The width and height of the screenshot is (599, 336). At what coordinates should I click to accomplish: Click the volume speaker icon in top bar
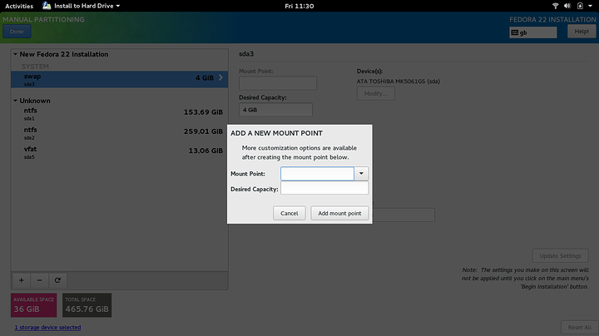click(567, 6)
